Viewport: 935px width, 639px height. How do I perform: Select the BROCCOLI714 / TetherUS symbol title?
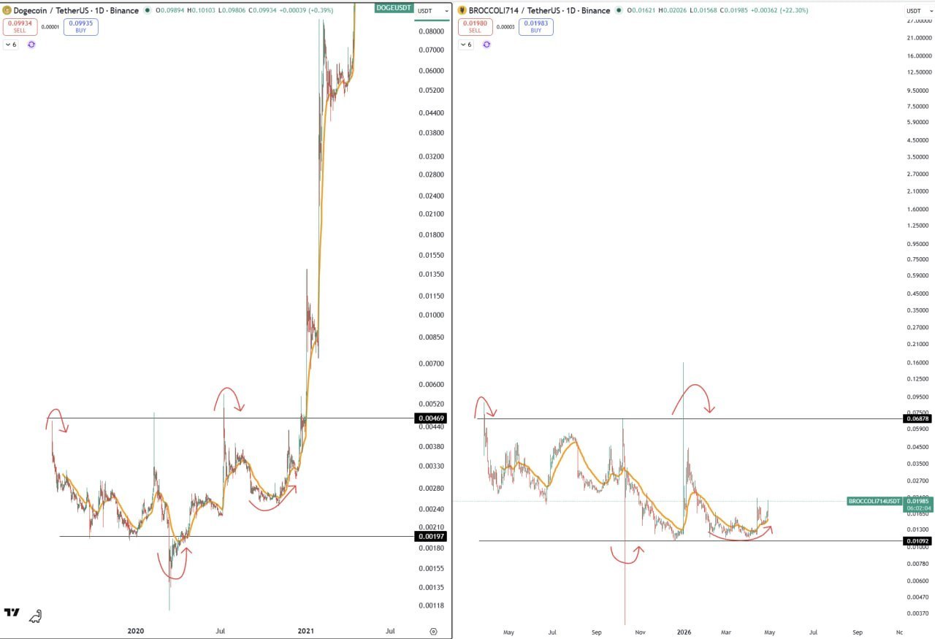(539, 10)
